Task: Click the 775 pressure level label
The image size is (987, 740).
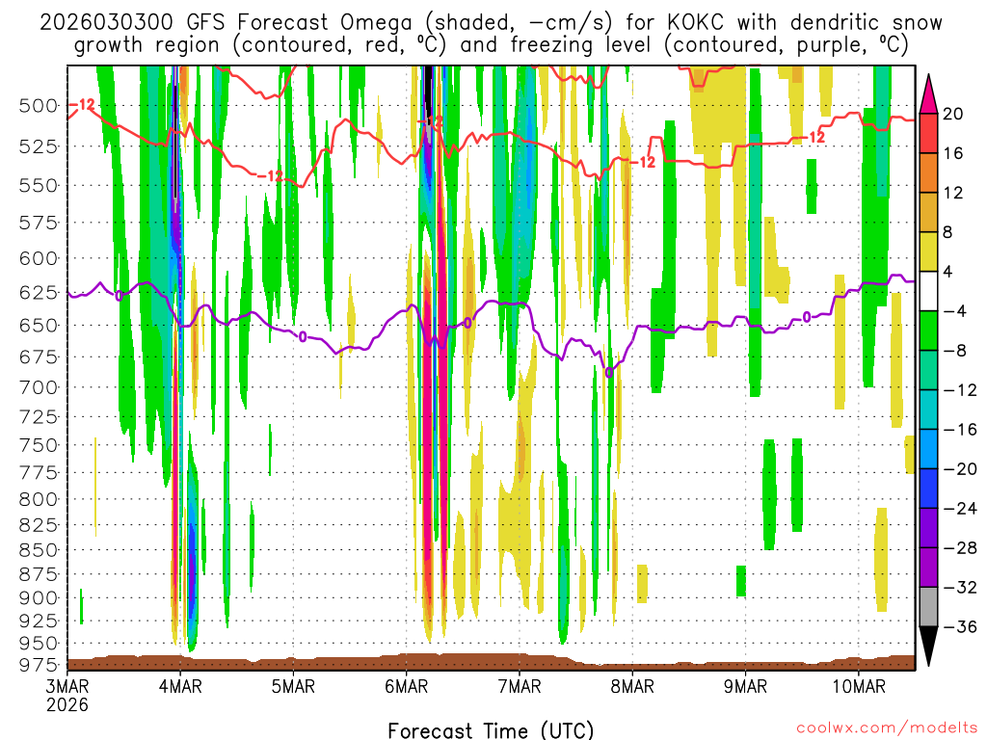Action: point(39,472)
